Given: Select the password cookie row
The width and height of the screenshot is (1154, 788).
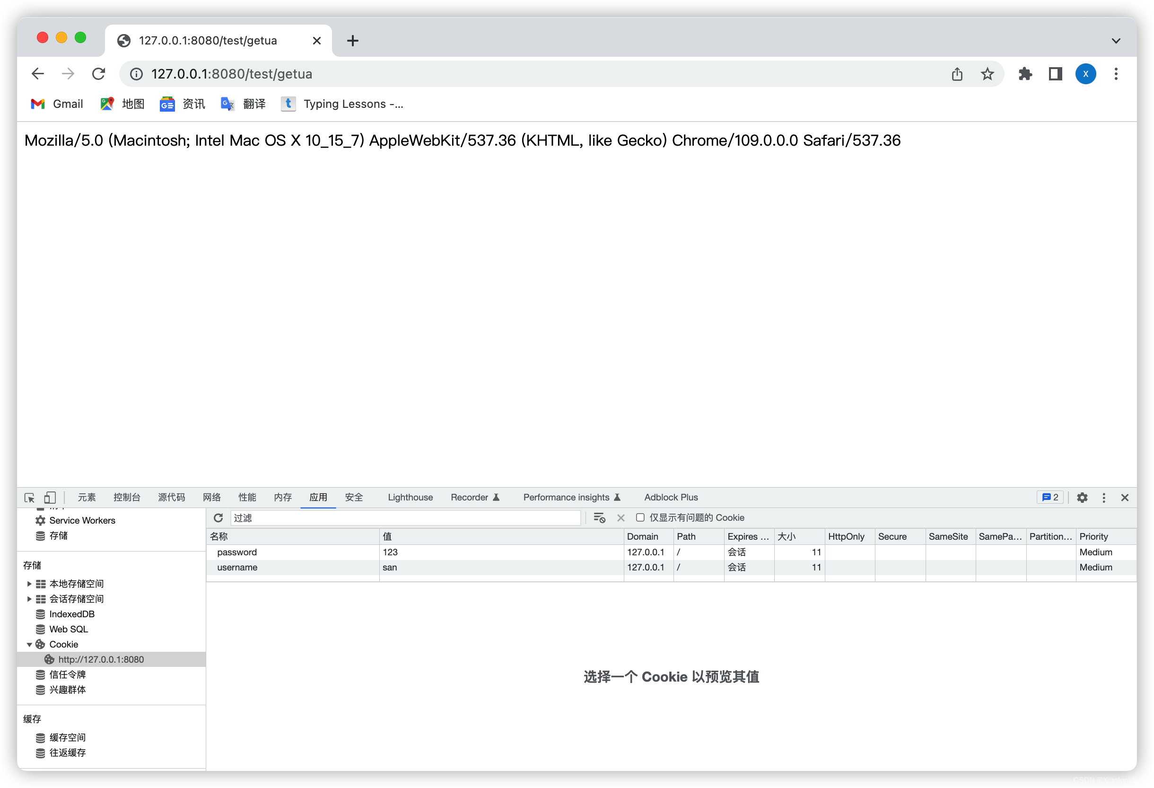Looking at the screenshot, I should tap(671, 552).
